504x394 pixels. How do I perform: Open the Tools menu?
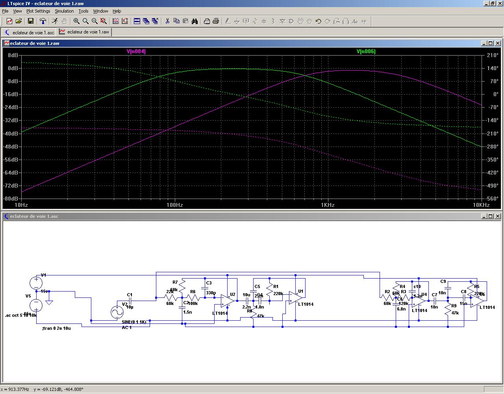tap(83, 11)
